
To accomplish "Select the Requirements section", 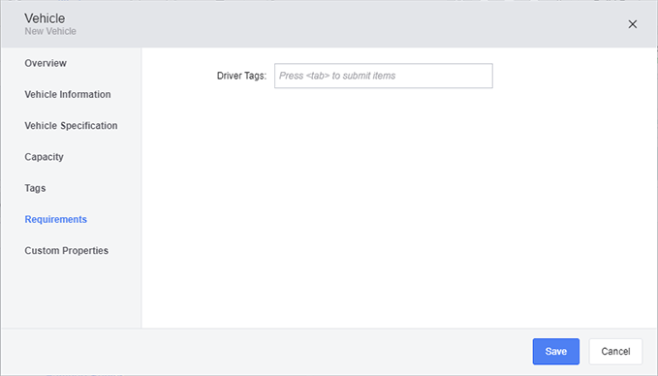I will pyautogui.click(x=56, y=219).
